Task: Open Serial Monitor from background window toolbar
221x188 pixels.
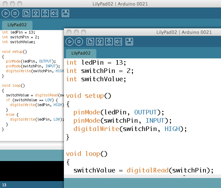Action: tap(66, 13)
